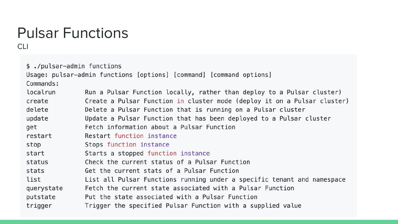Click the "stats" command name
398x224 pixels.
click(x=35, y=171)
